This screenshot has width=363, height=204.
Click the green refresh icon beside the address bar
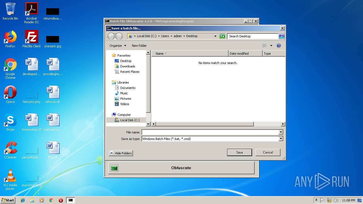(x=222, y=36)
